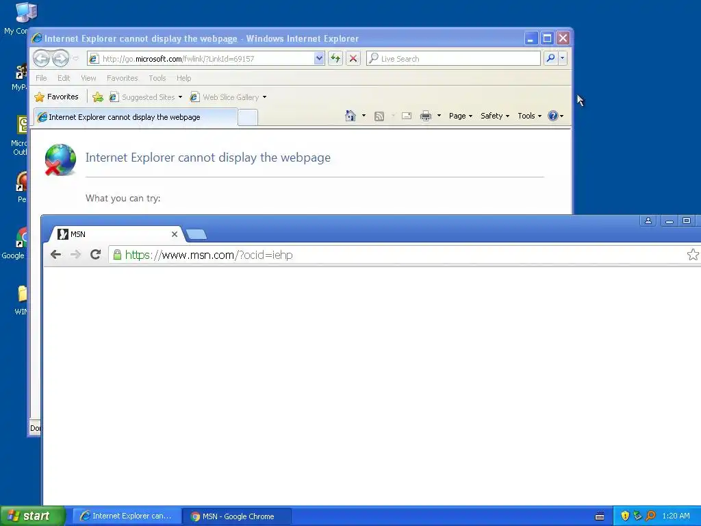Open the Safety dropdown menu

coord(495,116)
